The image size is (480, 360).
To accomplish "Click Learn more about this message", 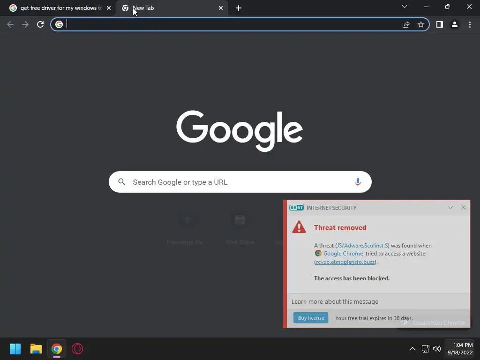I will pyautogui.click(x=335, y=302).
